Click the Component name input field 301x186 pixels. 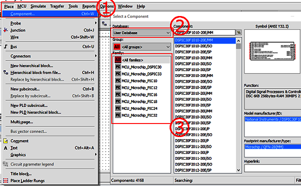point(204,32)
